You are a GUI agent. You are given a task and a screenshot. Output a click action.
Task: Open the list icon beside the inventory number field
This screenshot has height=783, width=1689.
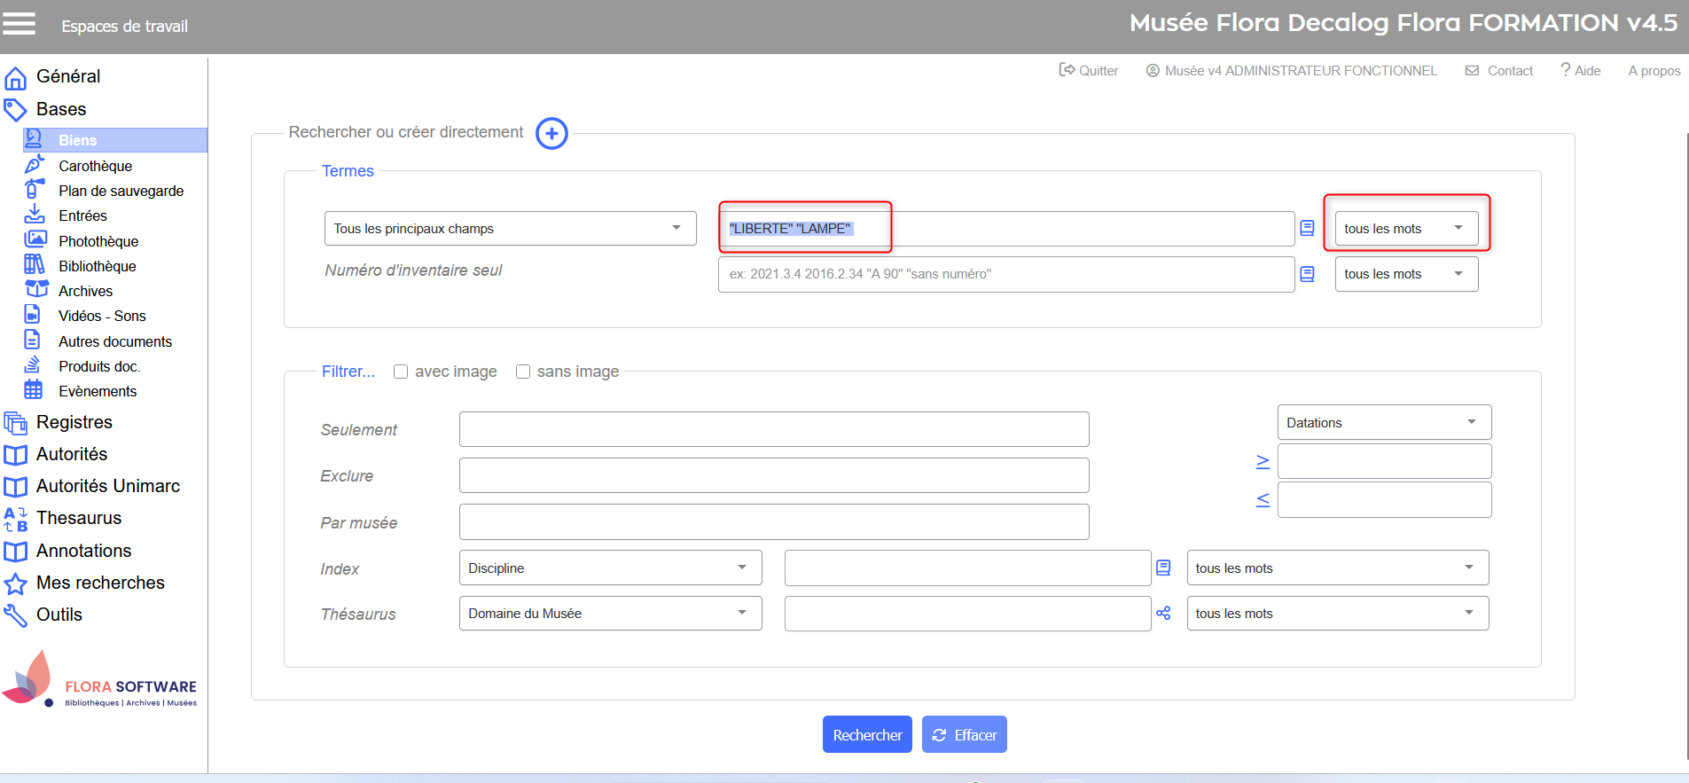pyautogui.click(x=1307, y=274)
